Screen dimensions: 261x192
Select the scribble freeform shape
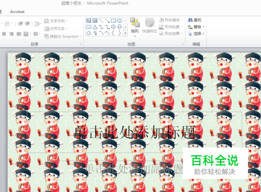click(95, 33)
